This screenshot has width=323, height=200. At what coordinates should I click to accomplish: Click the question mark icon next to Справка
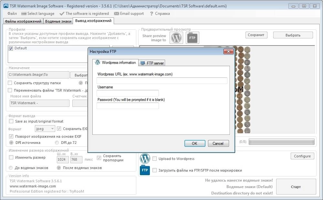tap(151, 14)
